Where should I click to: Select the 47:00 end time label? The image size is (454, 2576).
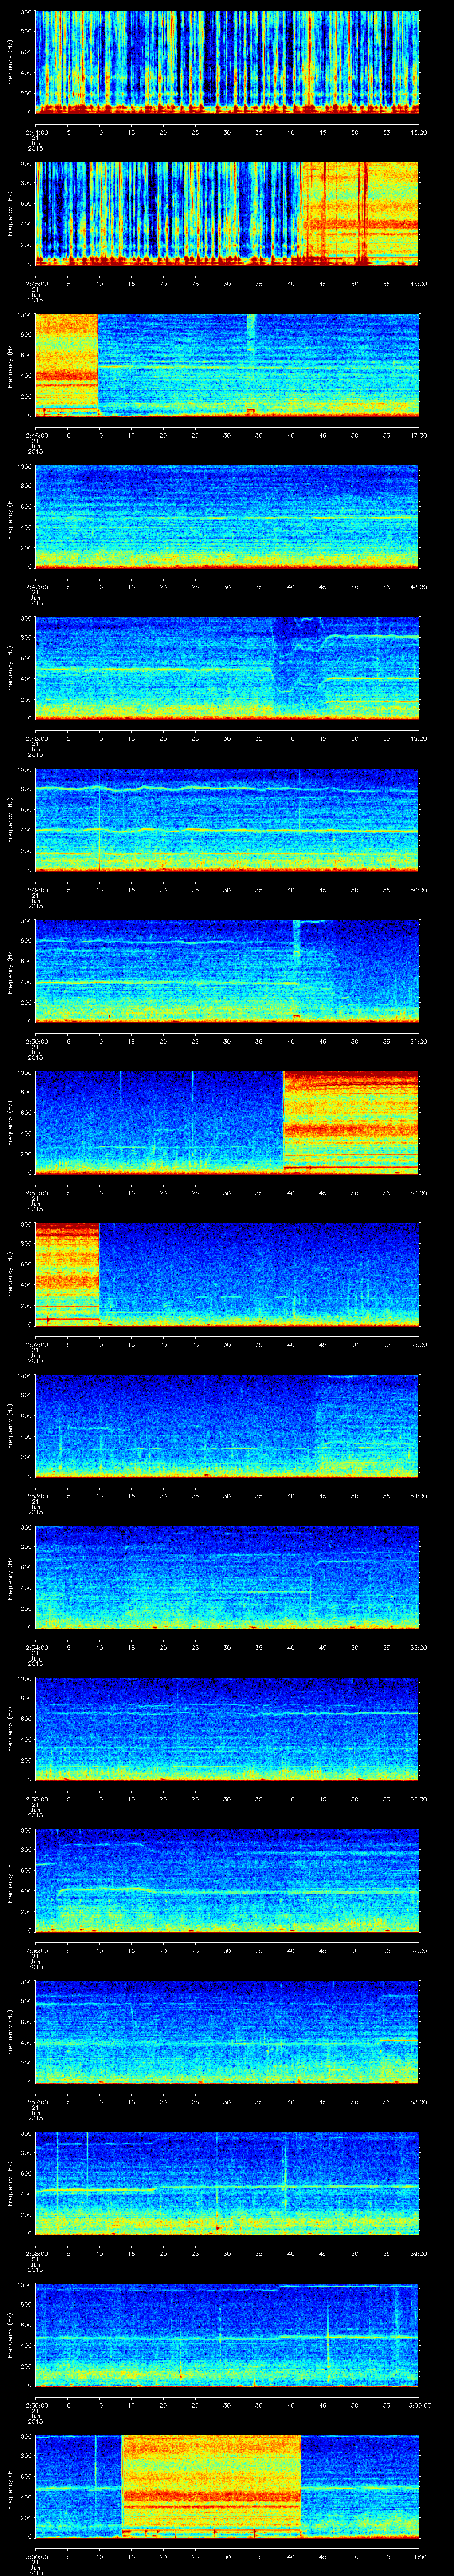[x=419, y=435]
